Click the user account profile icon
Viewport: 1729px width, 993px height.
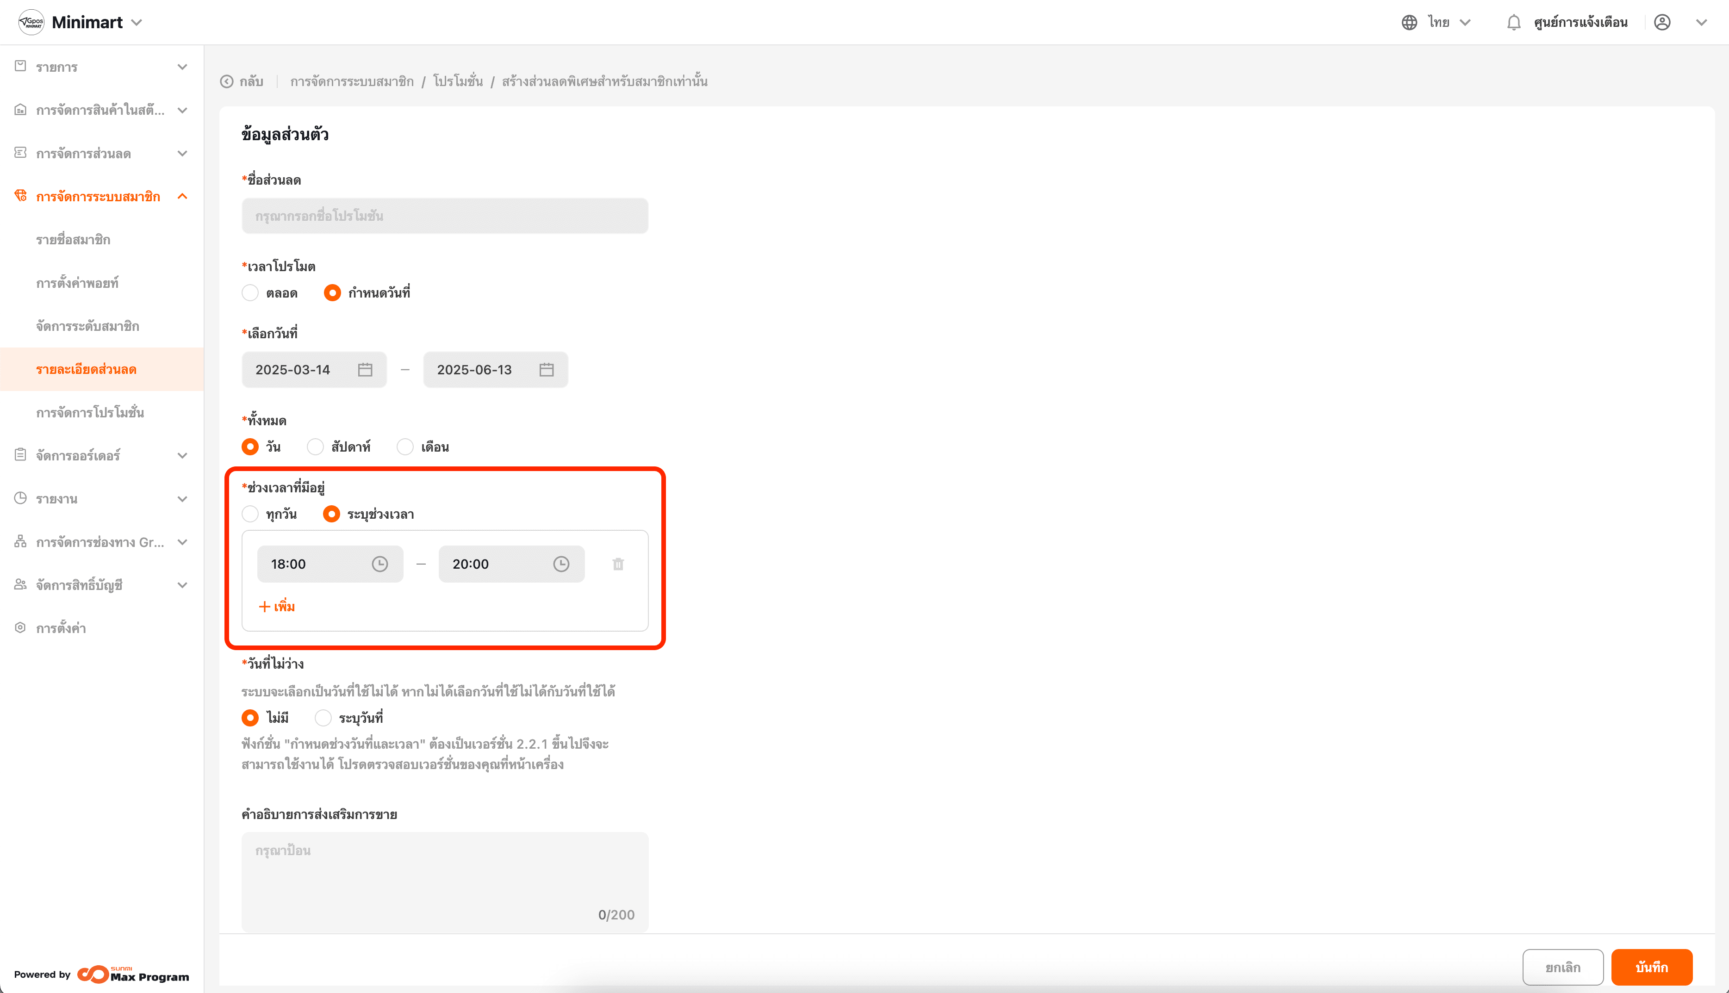point(1662,23)
